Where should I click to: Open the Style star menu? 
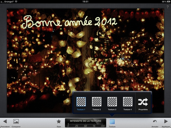(59, 122)
